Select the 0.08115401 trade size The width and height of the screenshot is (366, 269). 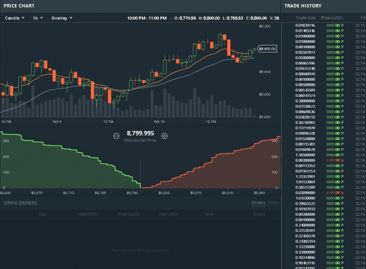tap(305, 144)
